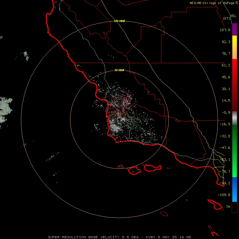Click the [KT] units label

coord(227,18)
